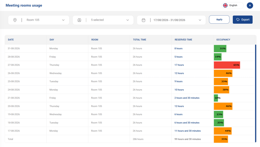Click the 44% occupancy bar
This screenshot has width=260, height=147.
point(223,131)
